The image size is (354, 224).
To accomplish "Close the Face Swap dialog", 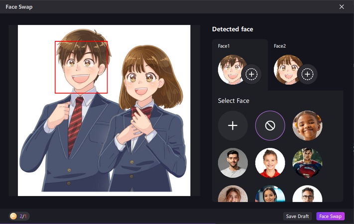I will point(342,7).
